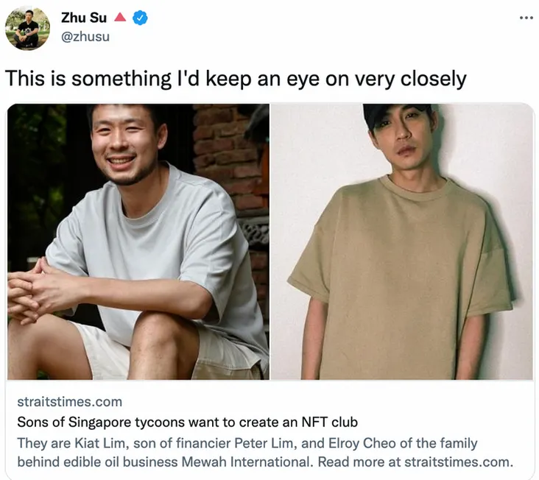The width and height of the screenshot is (539, 480).
Task: Click the 'Read more at straitstimes.com' text
Action: pyautogui.click(x=415, y=462)
